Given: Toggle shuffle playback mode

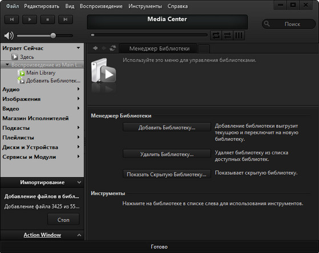Looking at the screenshot, I should coord(228,35).
